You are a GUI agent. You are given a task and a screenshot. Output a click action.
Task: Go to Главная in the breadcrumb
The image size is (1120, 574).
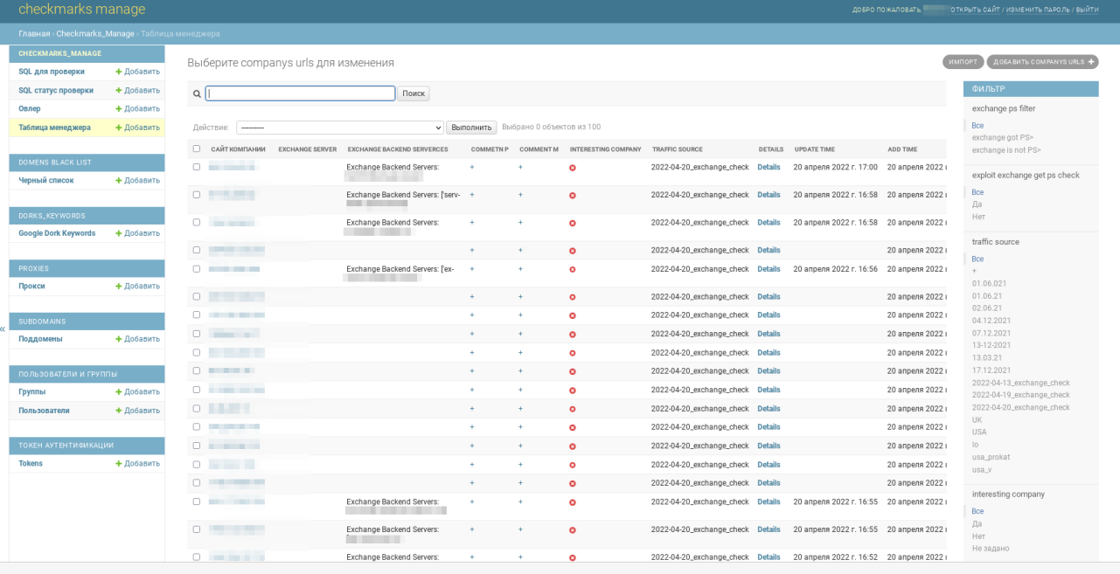34,34
